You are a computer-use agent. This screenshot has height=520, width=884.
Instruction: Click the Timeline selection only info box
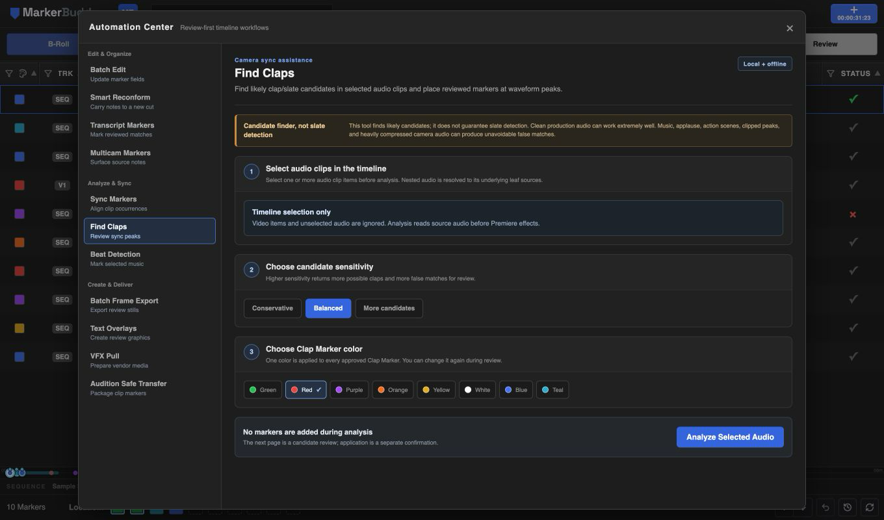tap(513, 218)
